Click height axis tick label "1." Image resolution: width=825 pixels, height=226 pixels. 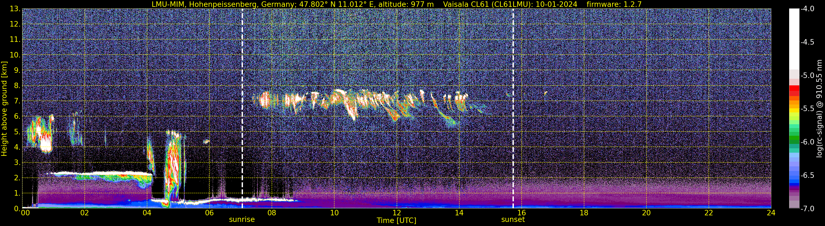tap(17, 193)
